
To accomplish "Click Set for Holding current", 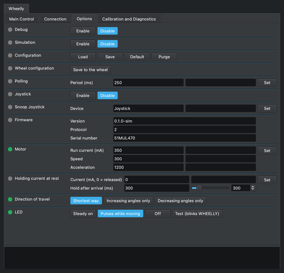I will pyautogui.click(x=267, y=180).
